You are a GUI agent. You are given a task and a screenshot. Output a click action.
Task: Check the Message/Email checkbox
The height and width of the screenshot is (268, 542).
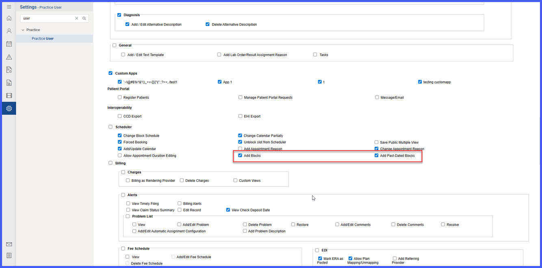click(377, 97)
